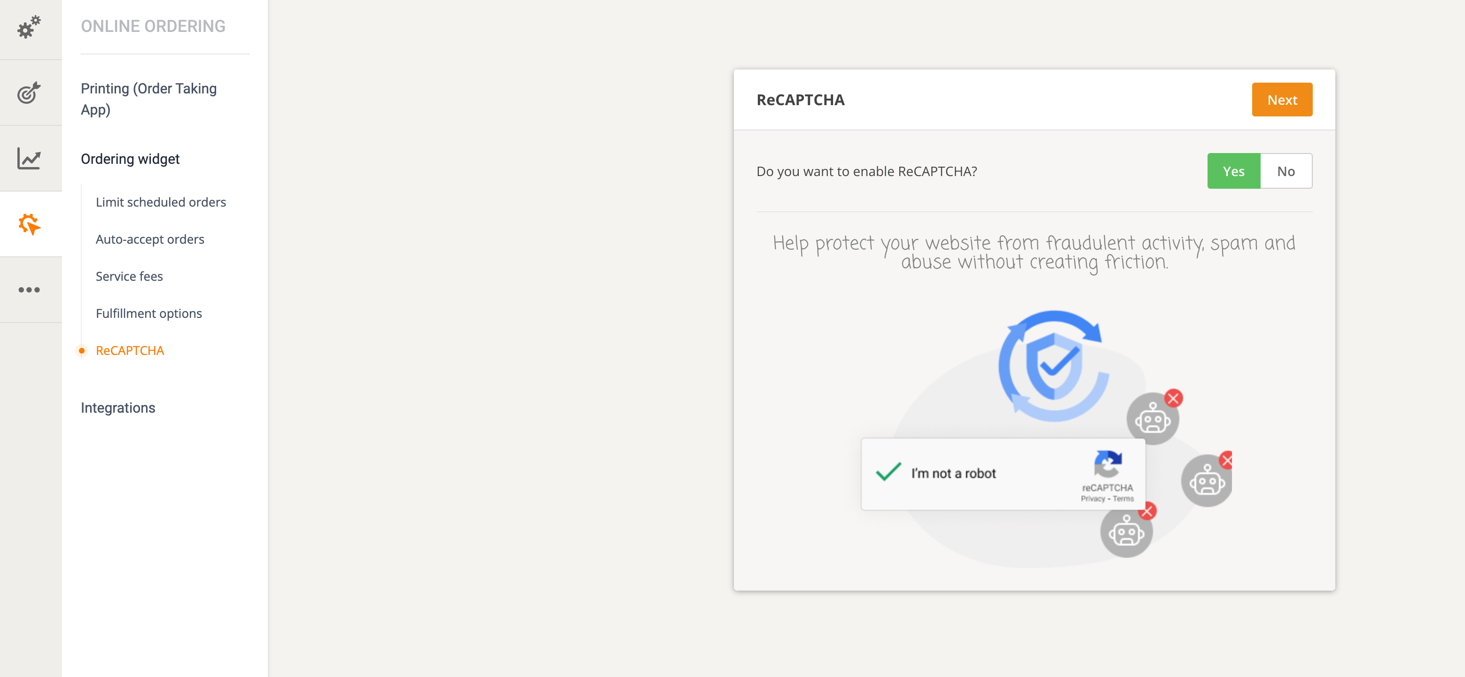Image resolution: width=1465 pixels, height=677 pixels.
Task: Expand the Integrations section
Action: [x=118, y=408]
